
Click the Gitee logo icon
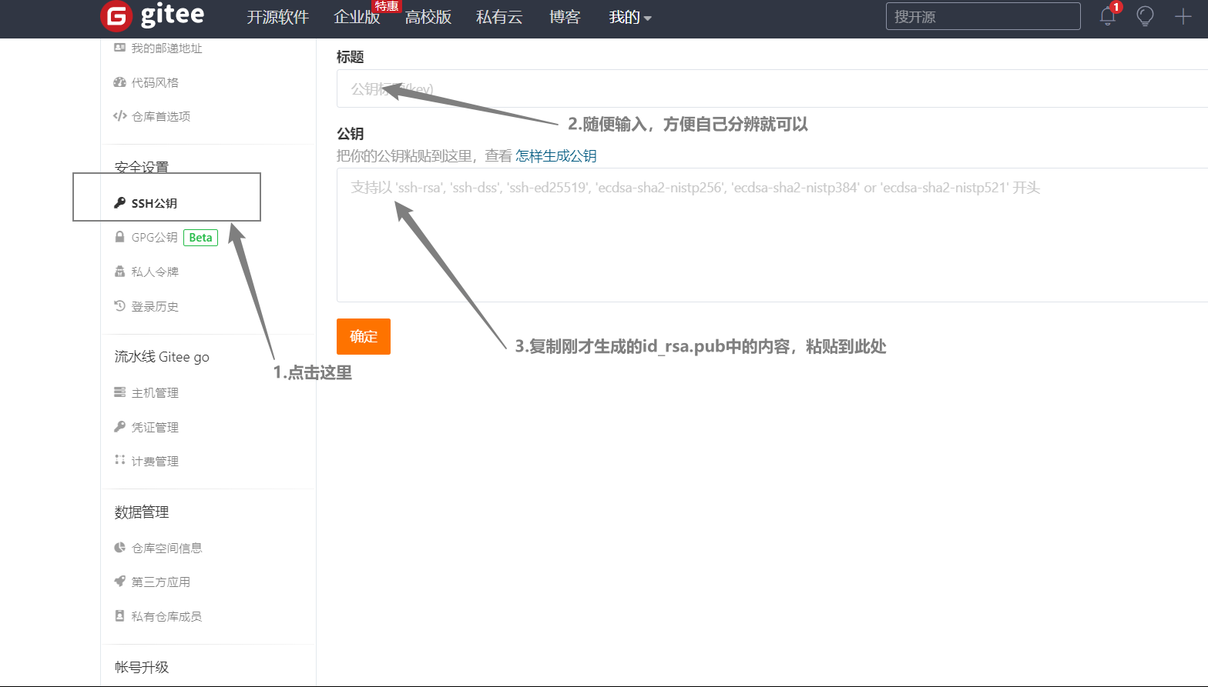(x=116, y=16)
